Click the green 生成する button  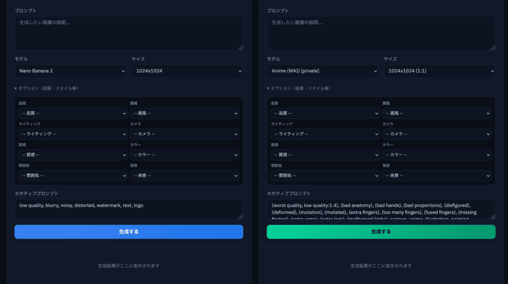(381, 232)
